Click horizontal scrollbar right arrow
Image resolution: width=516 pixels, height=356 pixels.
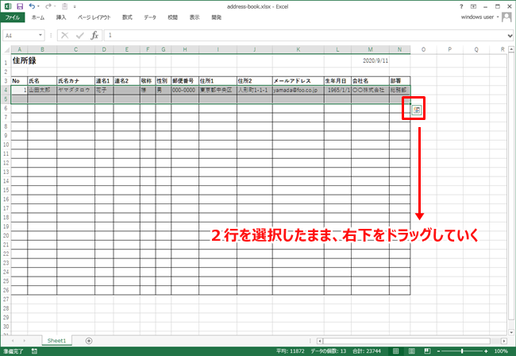504,341
